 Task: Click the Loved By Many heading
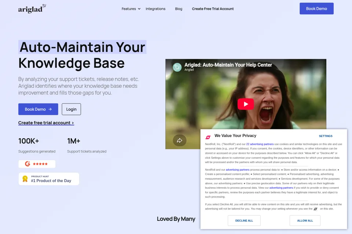pos(176,219)
